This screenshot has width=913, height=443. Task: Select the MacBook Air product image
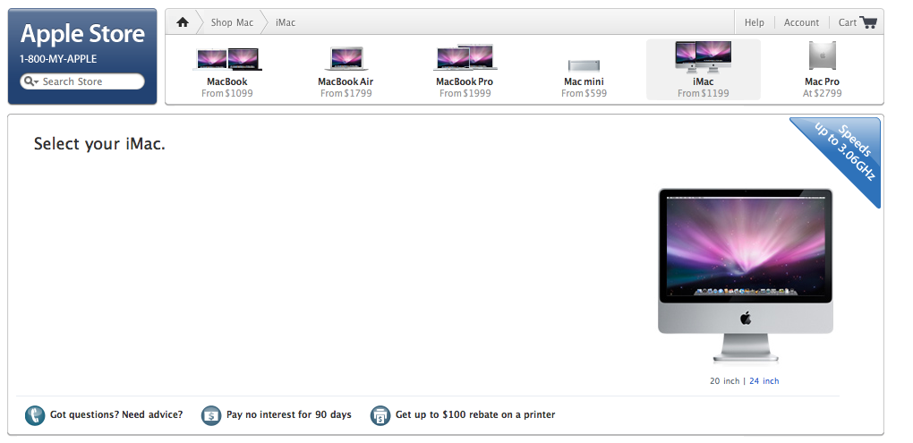coord(346,59)
